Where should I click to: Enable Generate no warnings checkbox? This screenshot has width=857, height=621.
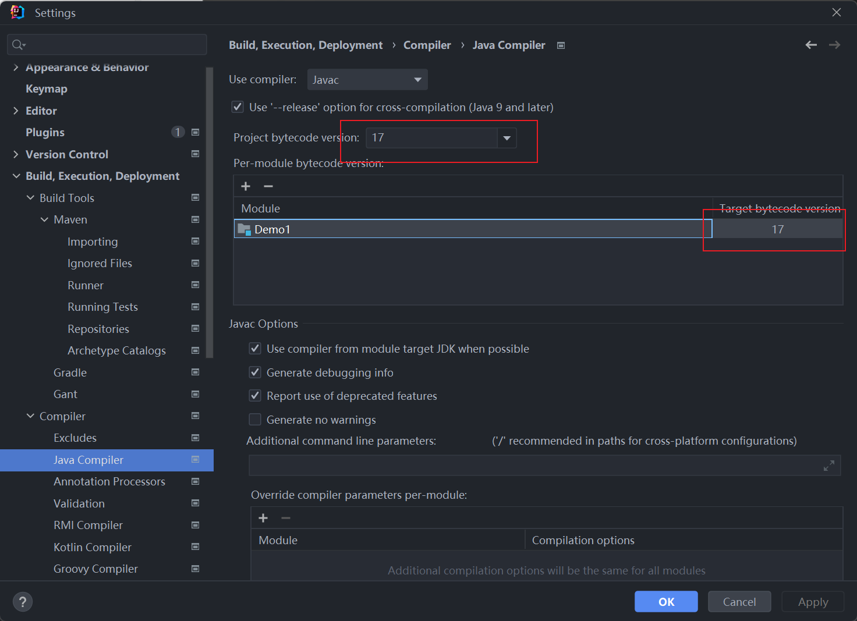tap(255, 420)
